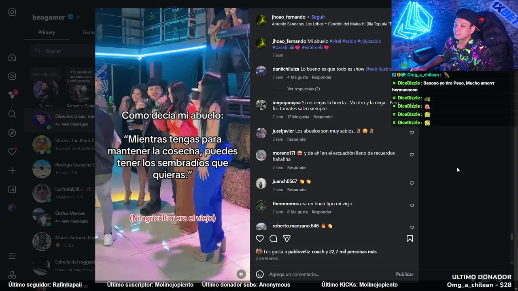Open the Explore compass icon
The image size is (518, 291).
(12, 133)
